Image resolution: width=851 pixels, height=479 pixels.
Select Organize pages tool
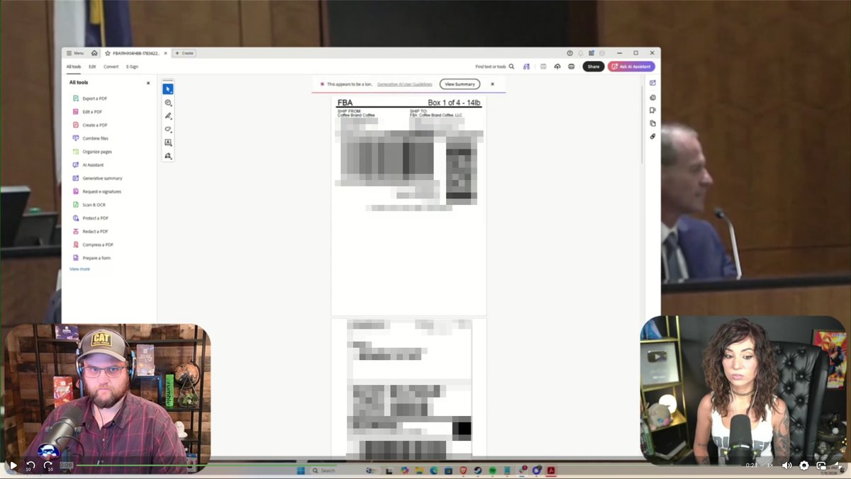coord(92,152)
